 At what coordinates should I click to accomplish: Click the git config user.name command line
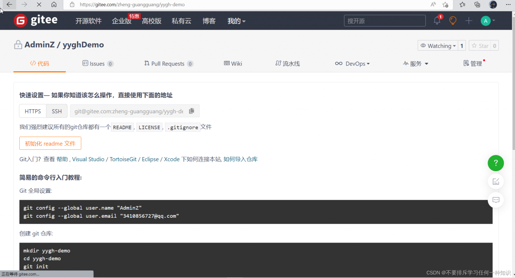click(x=82, y=208)
